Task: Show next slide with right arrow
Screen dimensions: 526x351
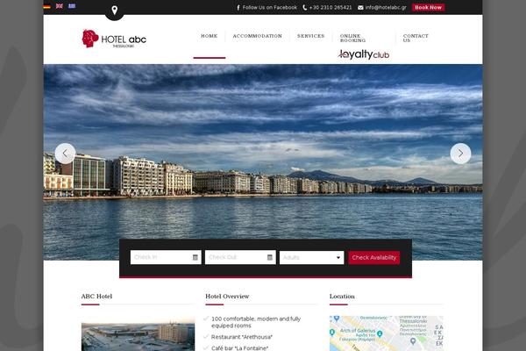Action: [x=460, y=154]
